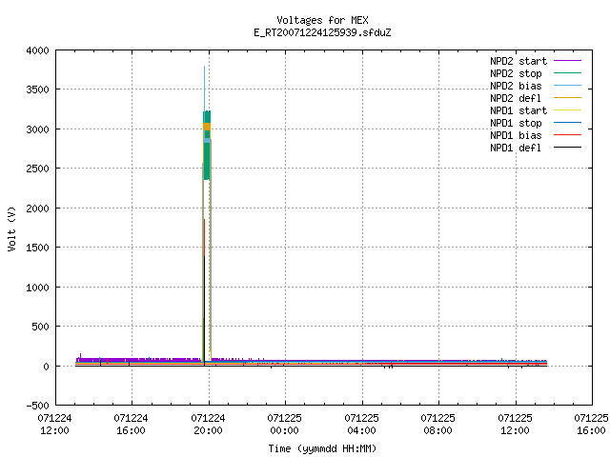
Task: Click the 071225 16:00 x-axis tick label
Action: 591,425
